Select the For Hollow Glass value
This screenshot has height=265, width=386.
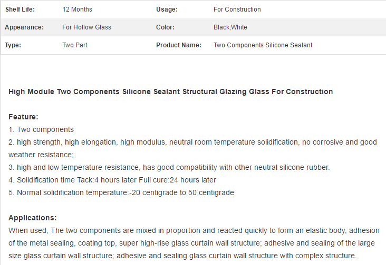point(86,27)
